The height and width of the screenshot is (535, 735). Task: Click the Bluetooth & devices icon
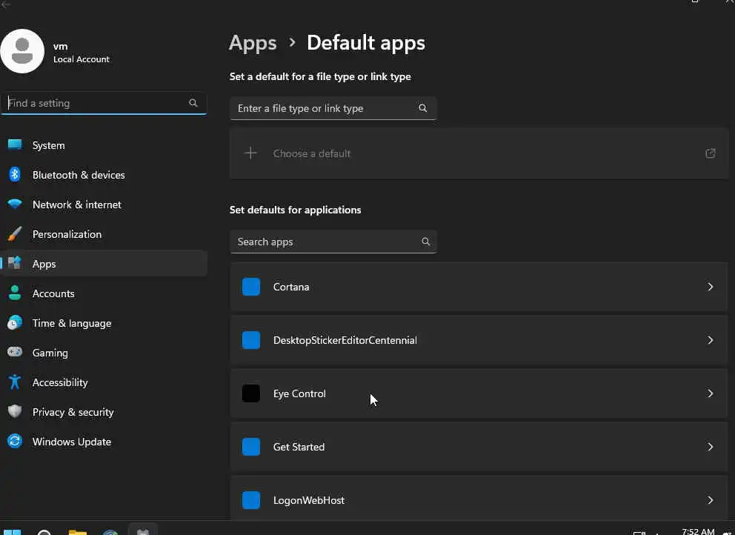pyautogui.click(x=15, y=175)
